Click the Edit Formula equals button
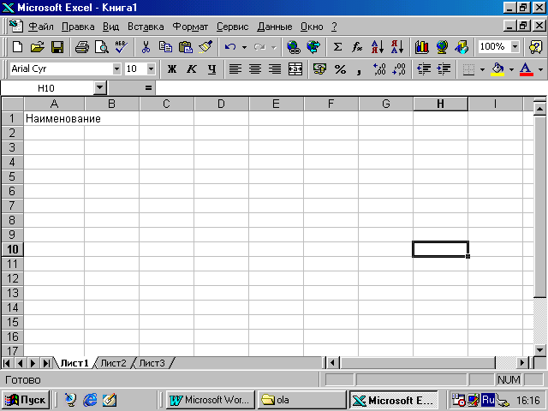This screenshot has height=411, width=548. (148, 88)
